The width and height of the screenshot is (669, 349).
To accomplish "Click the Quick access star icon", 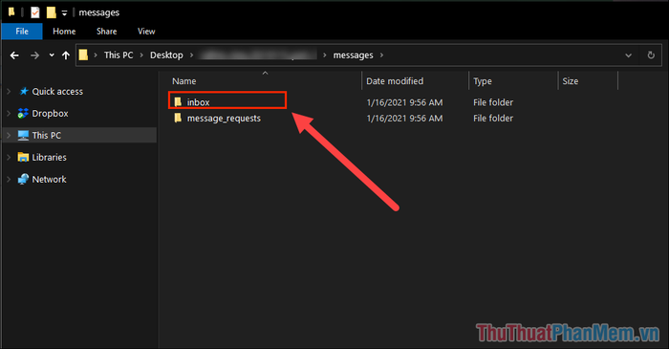I will click(x=24, y=91).
